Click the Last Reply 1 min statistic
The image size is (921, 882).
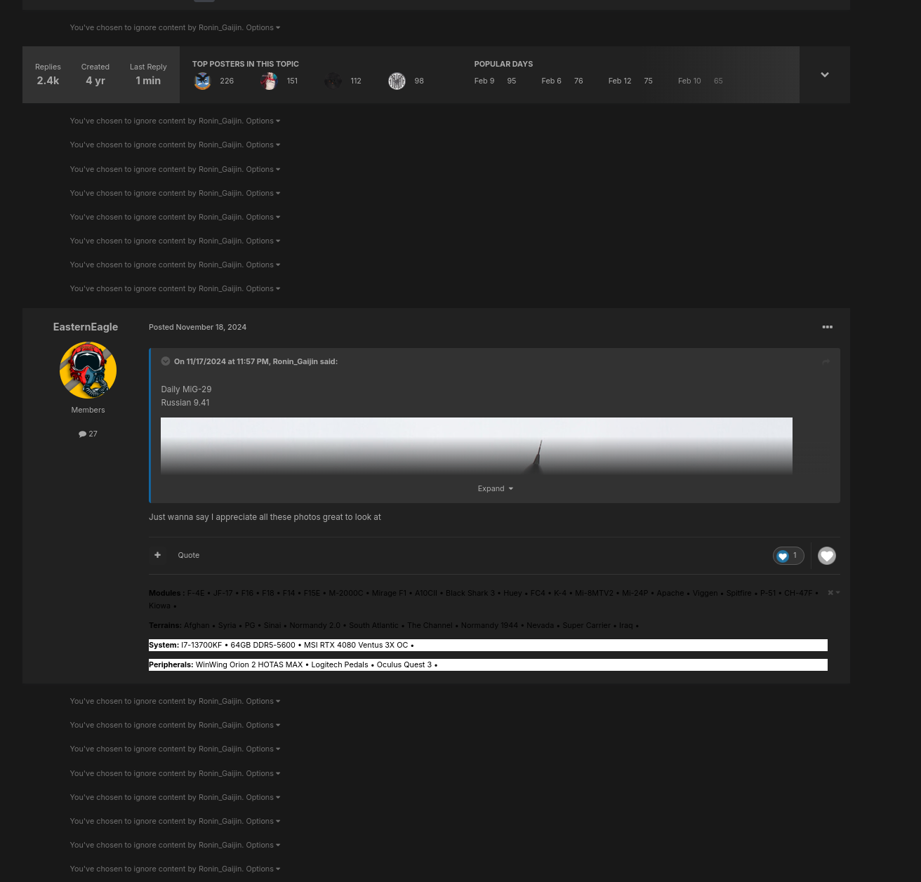pyautogui.click(x=148, y=75)
